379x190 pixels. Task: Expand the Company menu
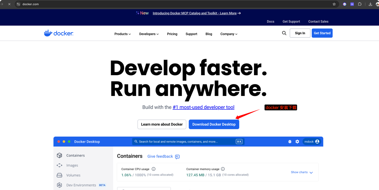[x=229, y=34]
